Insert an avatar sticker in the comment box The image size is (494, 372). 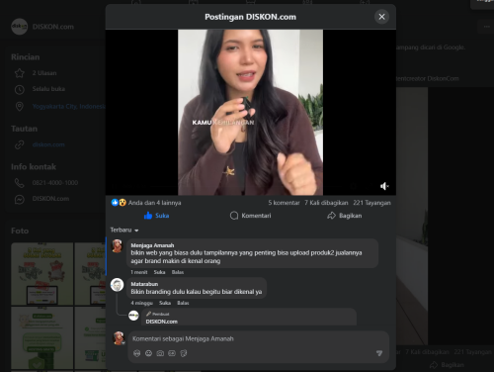(x=137, y=353)
